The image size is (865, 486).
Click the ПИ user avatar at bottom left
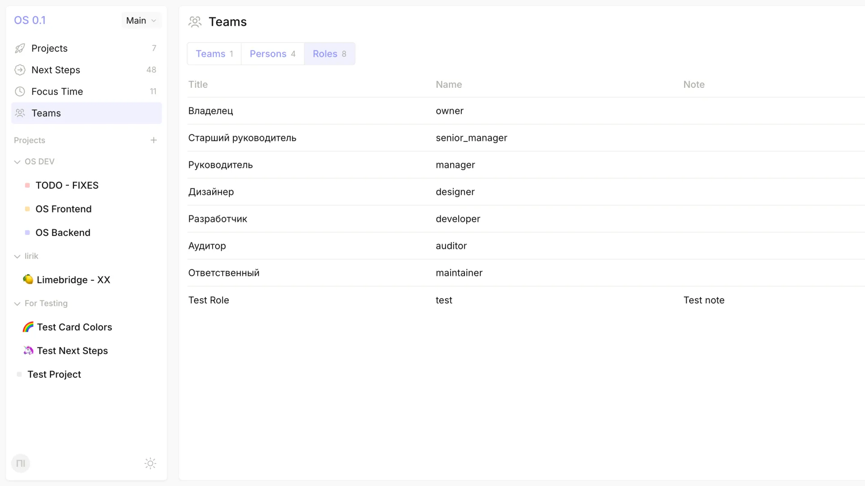(x=20, y=463)
